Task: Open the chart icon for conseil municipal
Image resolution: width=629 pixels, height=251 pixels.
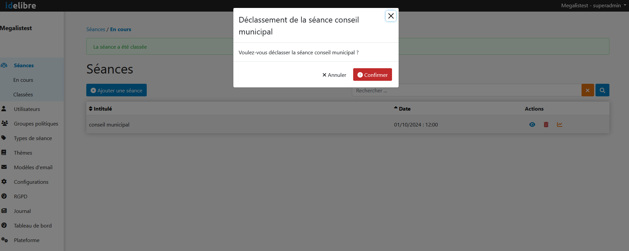Action: point(560,125)
